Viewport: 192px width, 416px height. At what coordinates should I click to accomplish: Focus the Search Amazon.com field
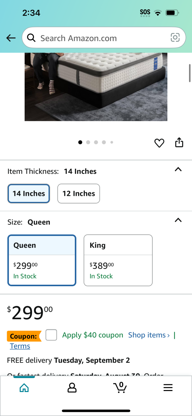pyautogui.click(x=104, y=38)
